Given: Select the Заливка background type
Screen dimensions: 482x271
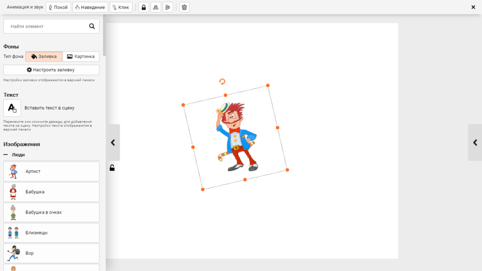Looking at the screenshot, I should [x=44, y=57].
